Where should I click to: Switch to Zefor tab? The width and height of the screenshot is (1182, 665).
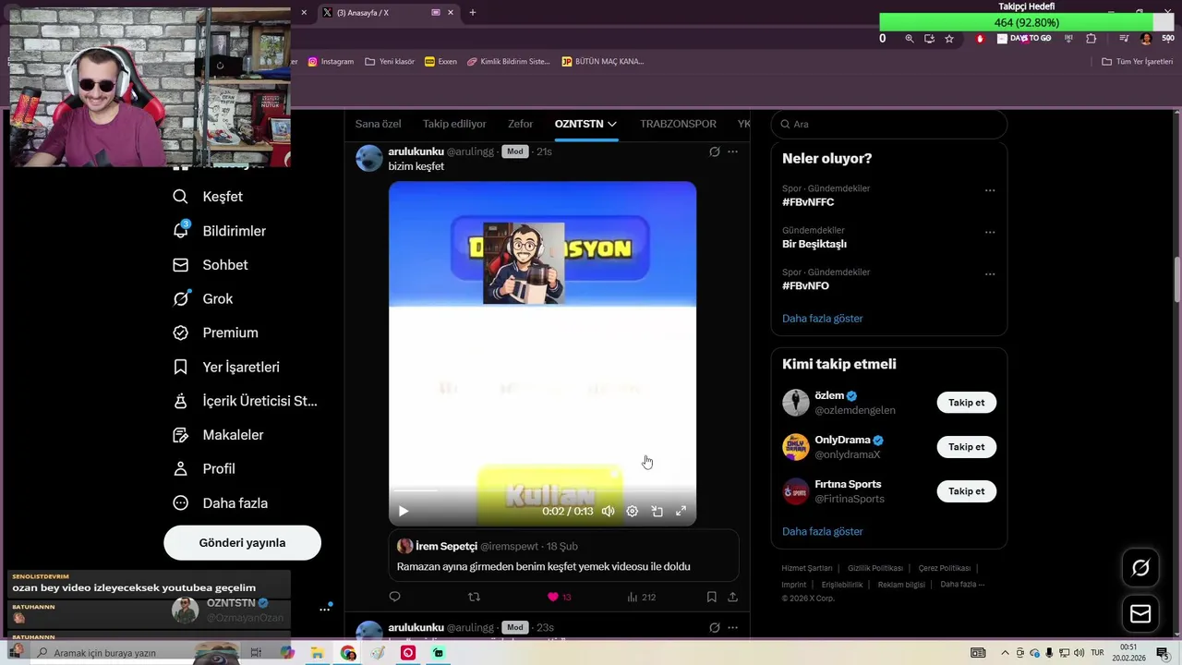click(520, 124)
